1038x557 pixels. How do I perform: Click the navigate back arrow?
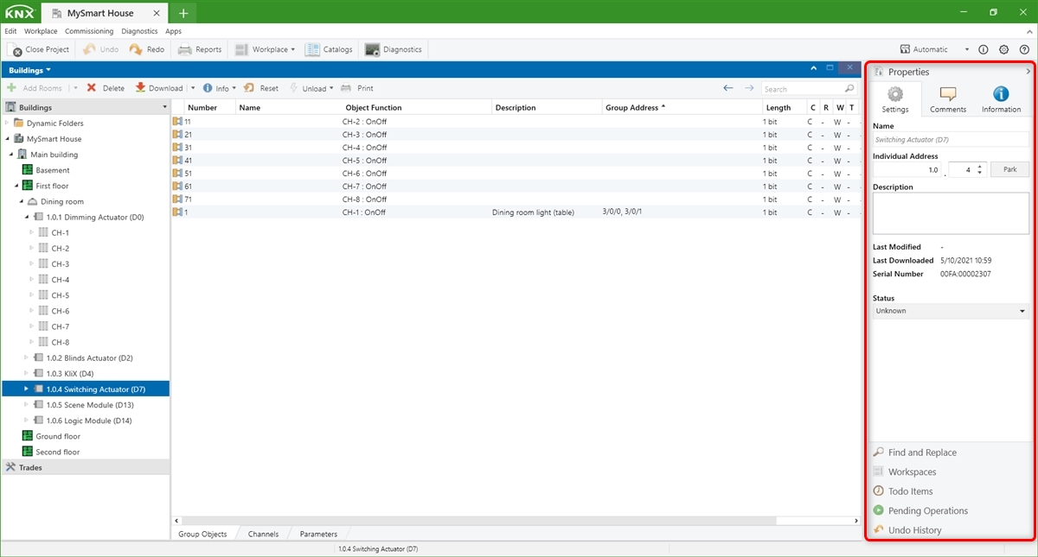pyautogui.click(x=728, y=88)
